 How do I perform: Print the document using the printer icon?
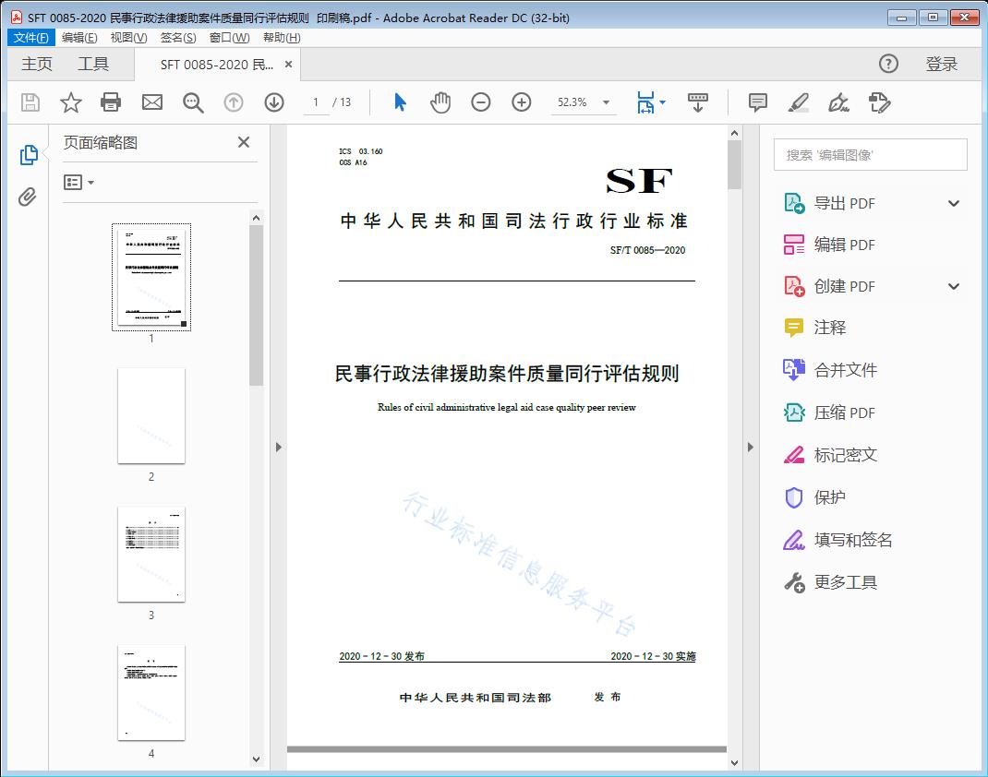111,102
